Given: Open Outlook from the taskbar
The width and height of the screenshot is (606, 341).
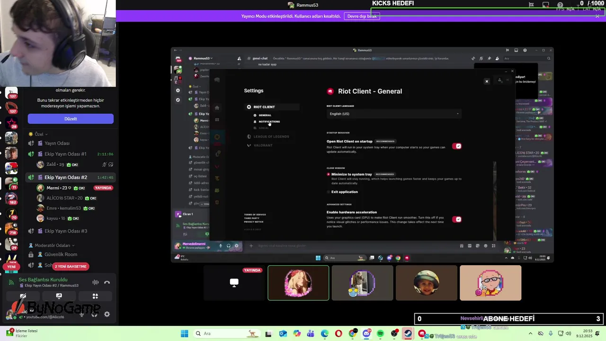Looking at the screenshot, I should pyautogui.click(x=283, y=333).
